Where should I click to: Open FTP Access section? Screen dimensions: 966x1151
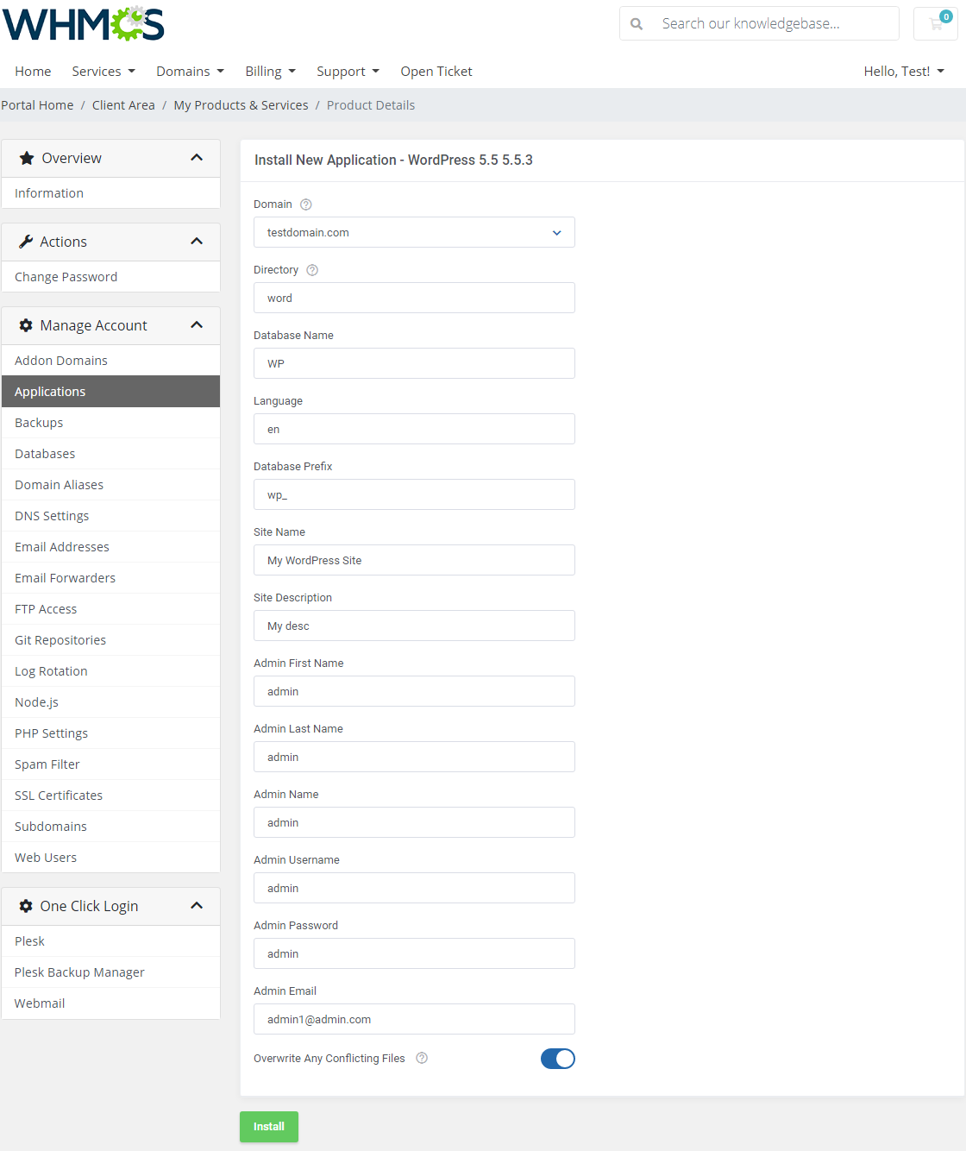[110, 609]
